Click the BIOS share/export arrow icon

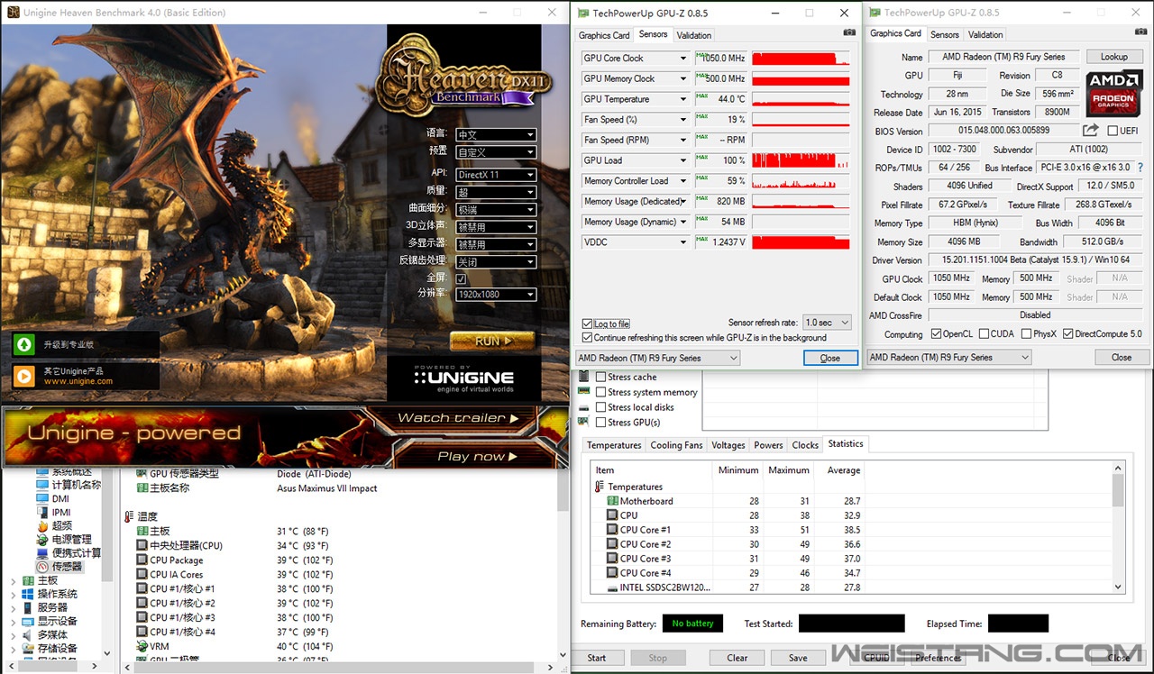(1090, 131)
